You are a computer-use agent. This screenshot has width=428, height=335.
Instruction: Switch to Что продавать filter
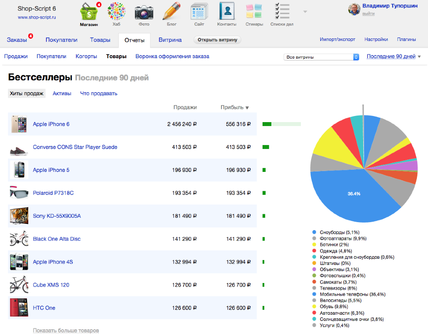(x=98, y=93)
